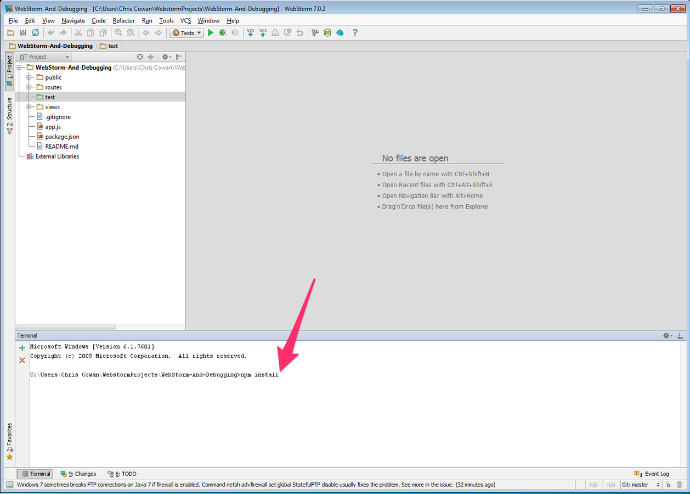The height and width of the screenshot is (494, 690).
Task: Open Help with the question mark icon
Action: 355,33
